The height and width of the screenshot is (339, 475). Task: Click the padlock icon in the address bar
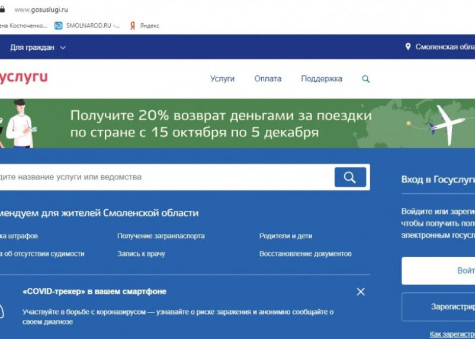2,9
